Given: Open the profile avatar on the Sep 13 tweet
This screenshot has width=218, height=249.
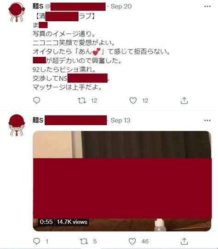Looking at the screenshot, I should pyautogui.click(x=17, y=126).
